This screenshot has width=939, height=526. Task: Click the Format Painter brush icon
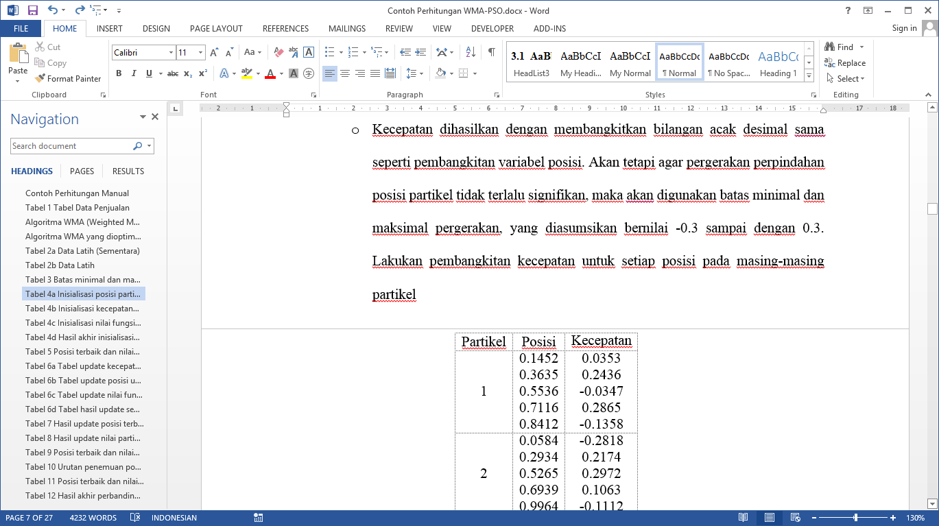[x=40, y=79]
